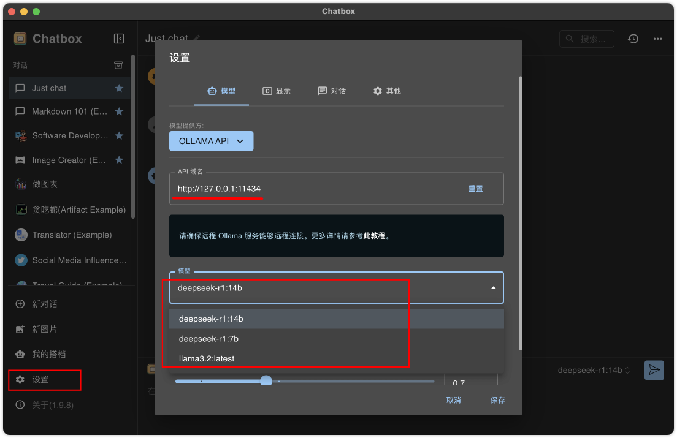The image size is (677, 438).
Task: Switch to the 显示 settings tab
Action: tap(277, 91)
